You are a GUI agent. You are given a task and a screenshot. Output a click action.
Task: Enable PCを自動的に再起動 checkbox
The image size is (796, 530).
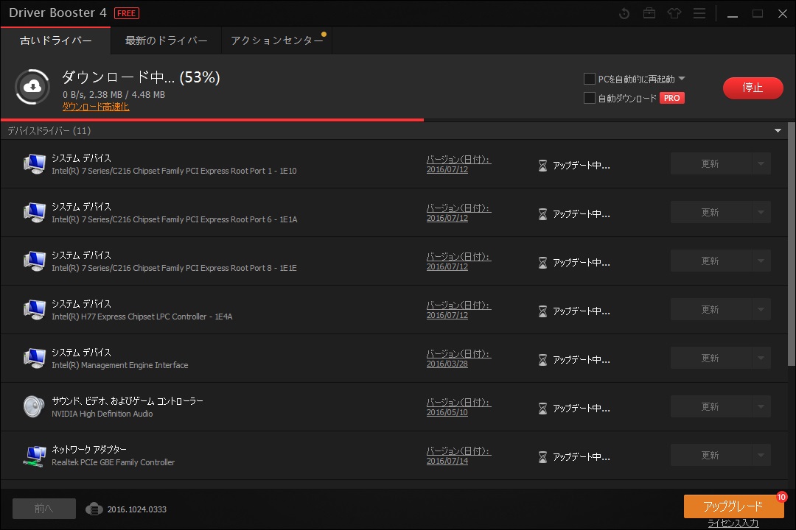click(590, 79)
